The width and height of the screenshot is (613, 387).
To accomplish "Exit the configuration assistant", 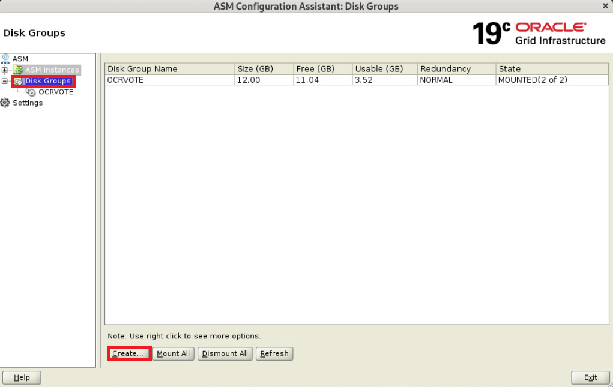I will 590,377.
